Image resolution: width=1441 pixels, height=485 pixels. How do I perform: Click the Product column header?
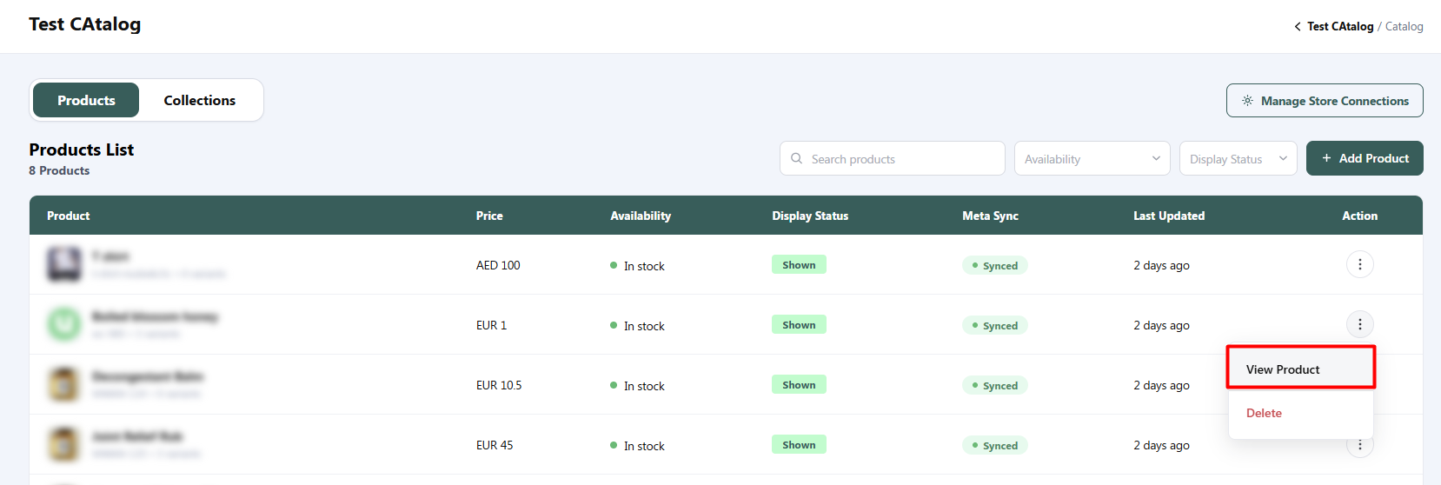[68, 216]
